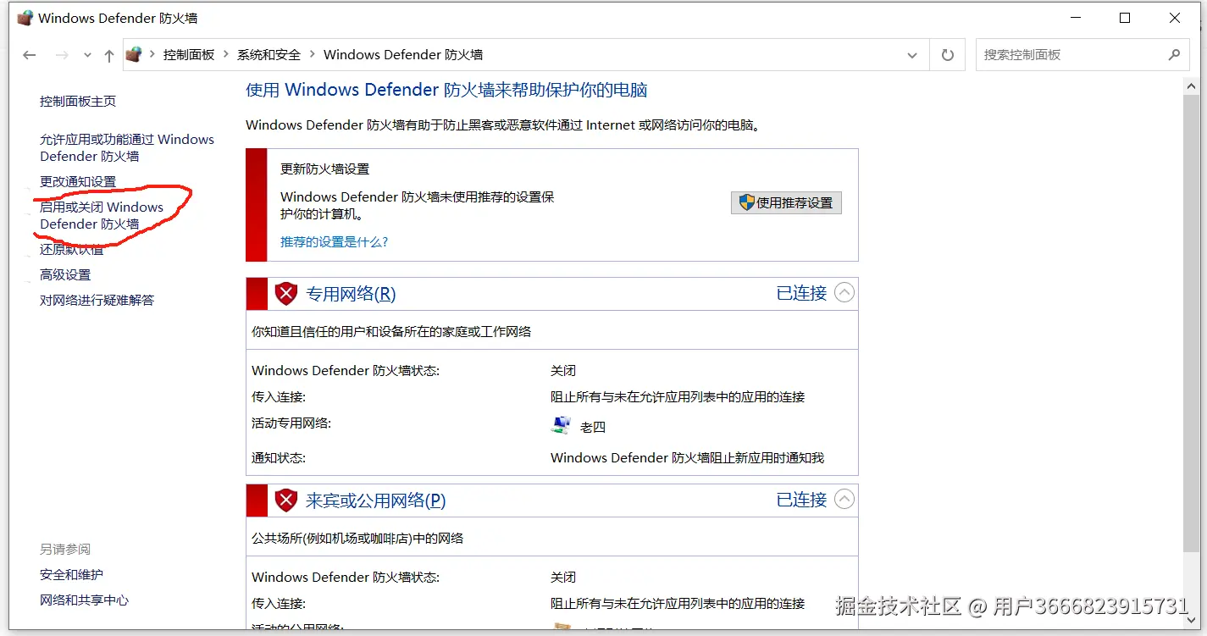
Task: Click 控制面板 in the breadcrumb
Action: [x=189, y=54]
